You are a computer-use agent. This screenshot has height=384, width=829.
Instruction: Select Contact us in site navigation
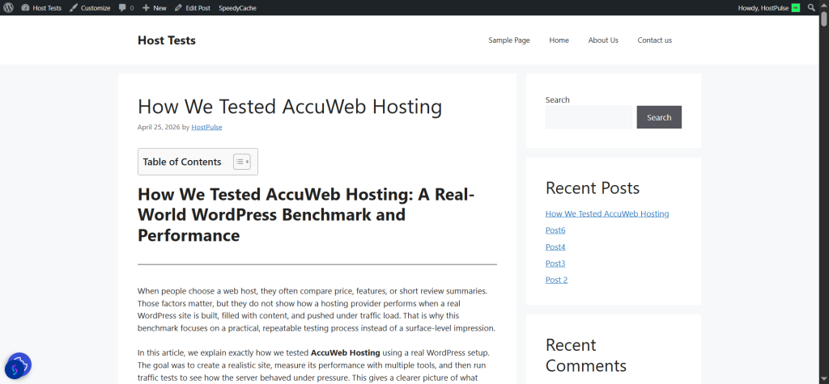[654, 40]
